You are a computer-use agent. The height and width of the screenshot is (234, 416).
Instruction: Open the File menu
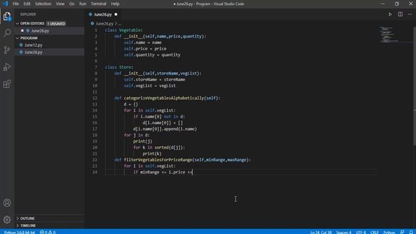pyautogui.click(x=16, y=4)
